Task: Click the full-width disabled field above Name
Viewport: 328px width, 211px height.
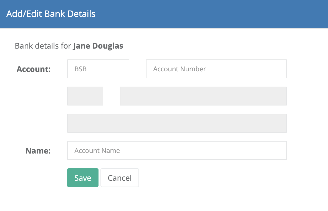Action: pos(177,123)
